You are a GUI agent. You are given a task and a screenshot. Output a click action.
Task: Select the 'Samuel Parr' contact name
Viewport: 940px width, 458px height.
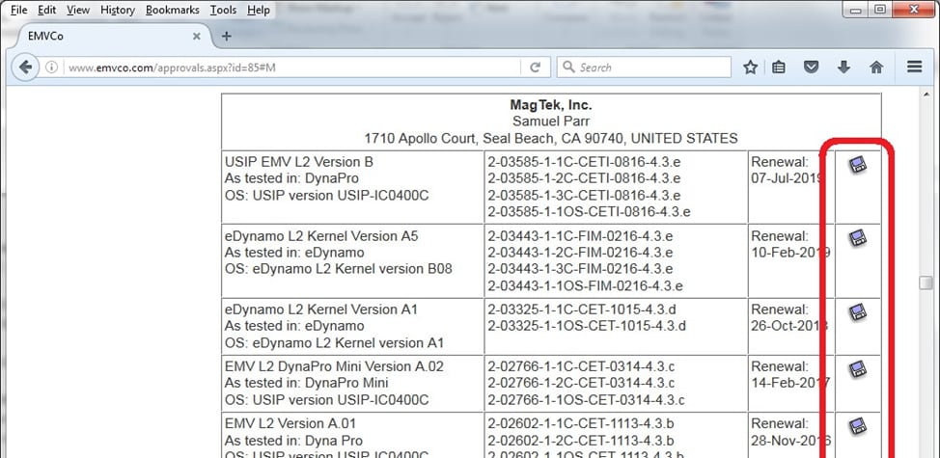point(551,121)
